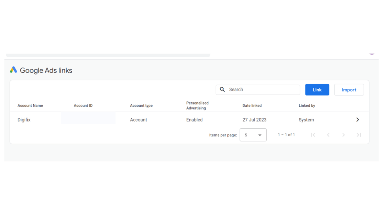Viewport: 383px width, 215px height.
Task: Go to the first page icon
Action: (x=313, y=135)
